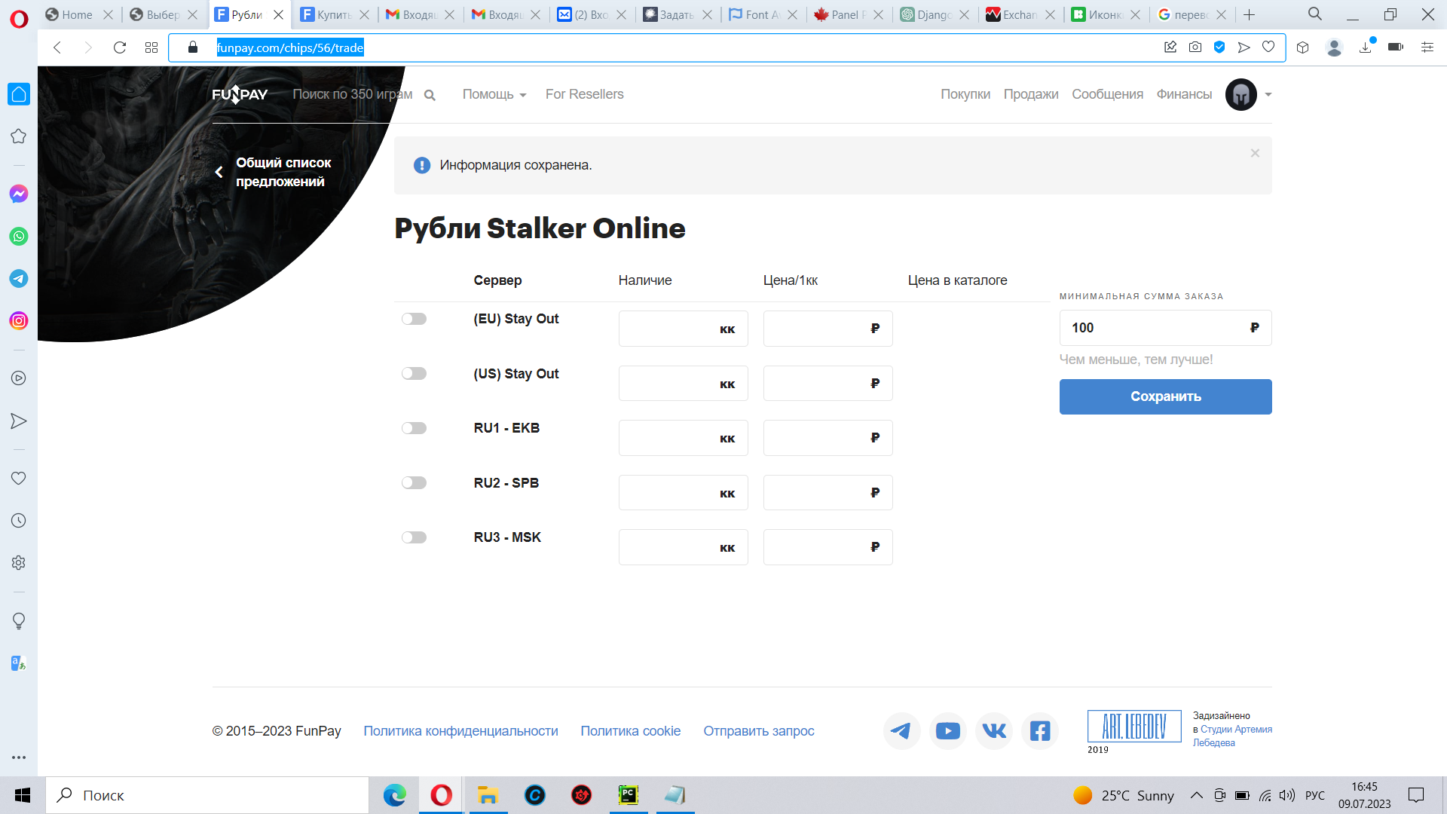This screenshot has width=1447, height=814.
Task: Enable the RU2 - SPB server switch
Action: tap(414, 483)
